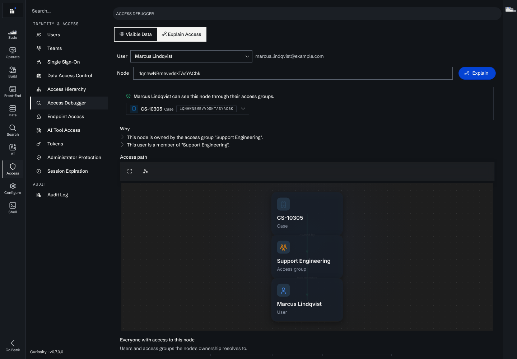Fit the access path graph to view
The width and height of the screenshot is (517, 359).
coord(130,172)
